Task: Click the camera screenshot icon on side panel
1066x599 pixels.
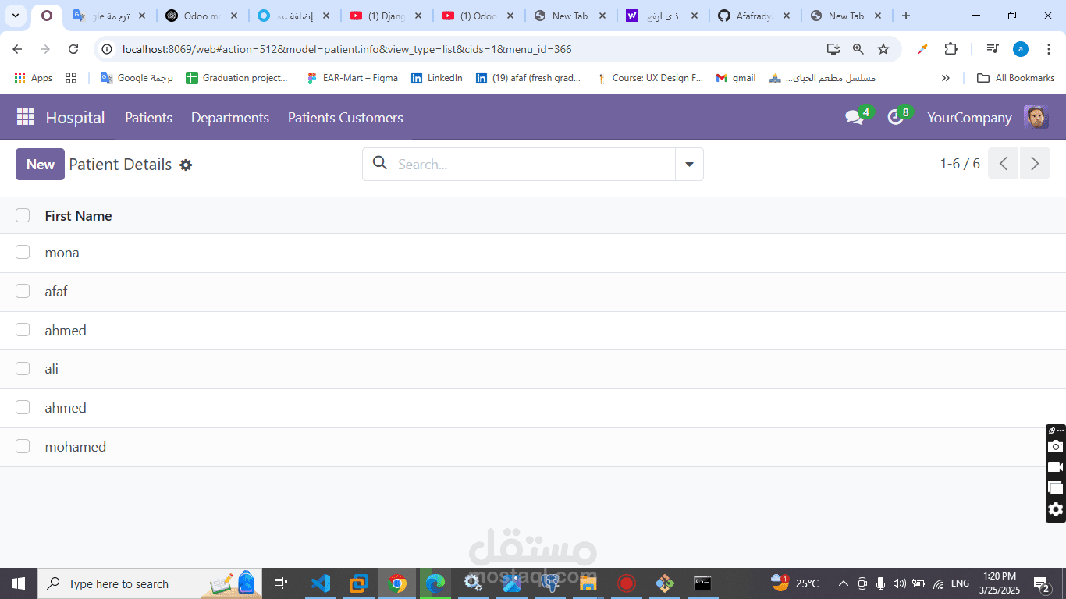Action: pyautogui.click(x=1056, y=446)
